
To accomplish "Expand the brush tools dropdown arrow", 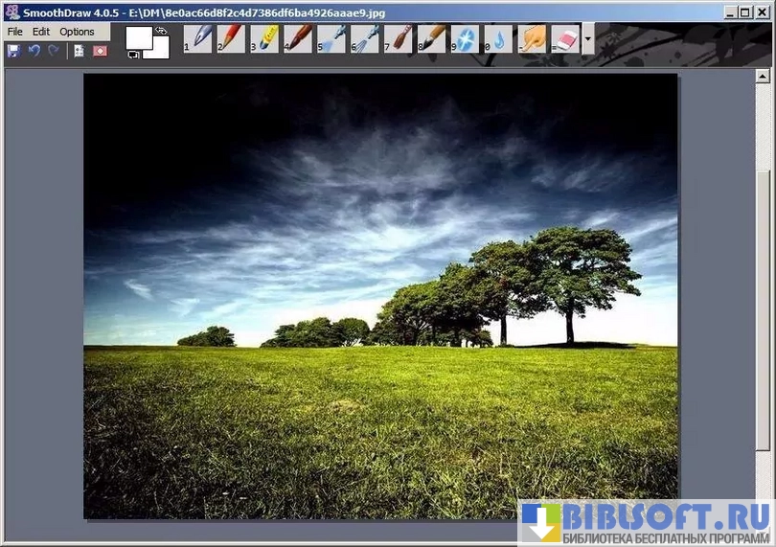I will 588,39.
